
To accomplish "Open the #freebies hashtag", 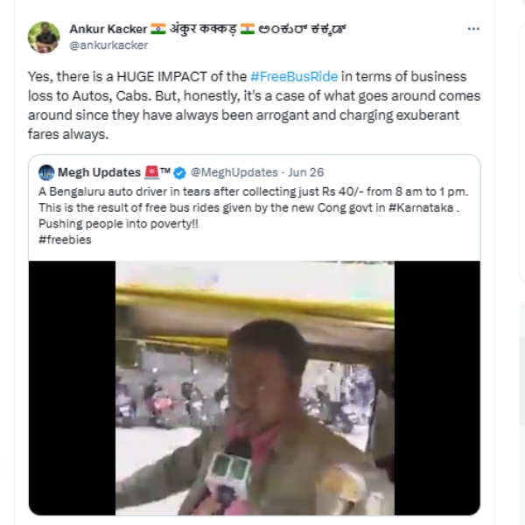I will coord(64,239).
